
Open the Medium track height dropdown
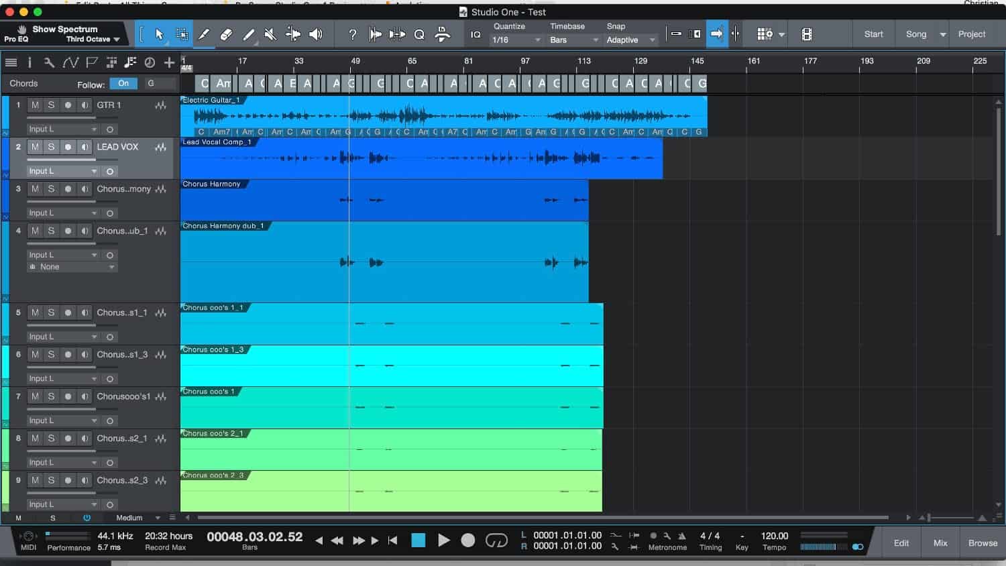(138, 518)
